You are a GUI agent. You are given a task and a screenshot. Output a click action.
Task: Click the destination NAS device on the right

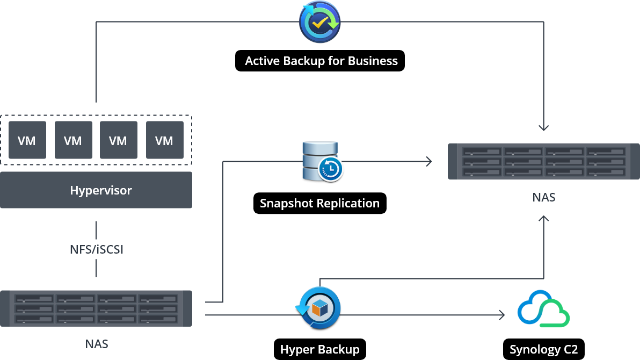click(544, 161)
